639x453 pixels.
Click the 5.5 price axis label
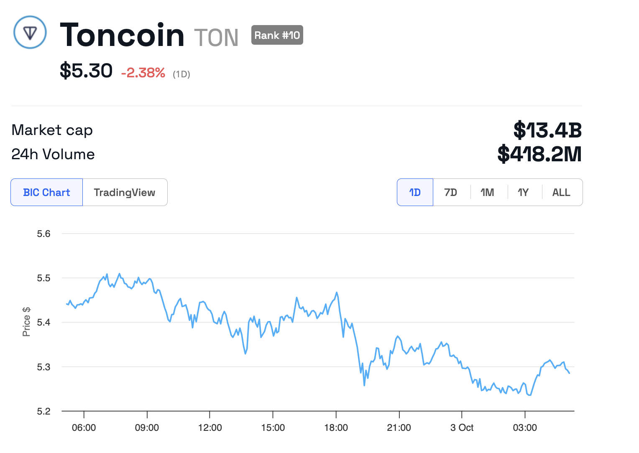coord(43,278)
